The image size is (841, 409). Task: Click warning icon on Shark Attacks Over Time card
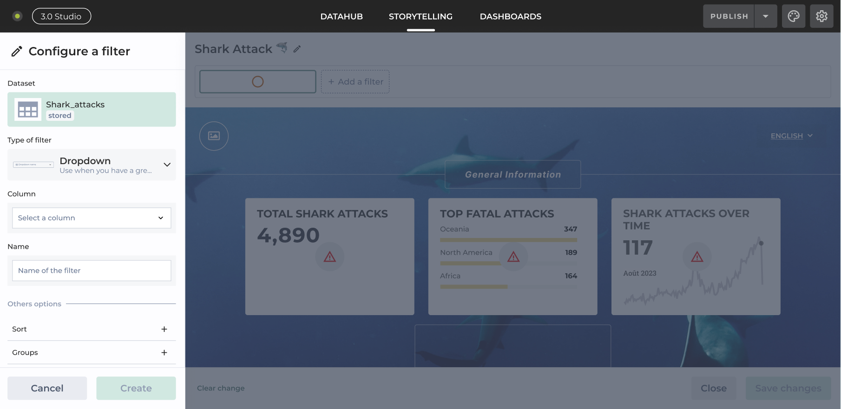click(x=697, y=257)
